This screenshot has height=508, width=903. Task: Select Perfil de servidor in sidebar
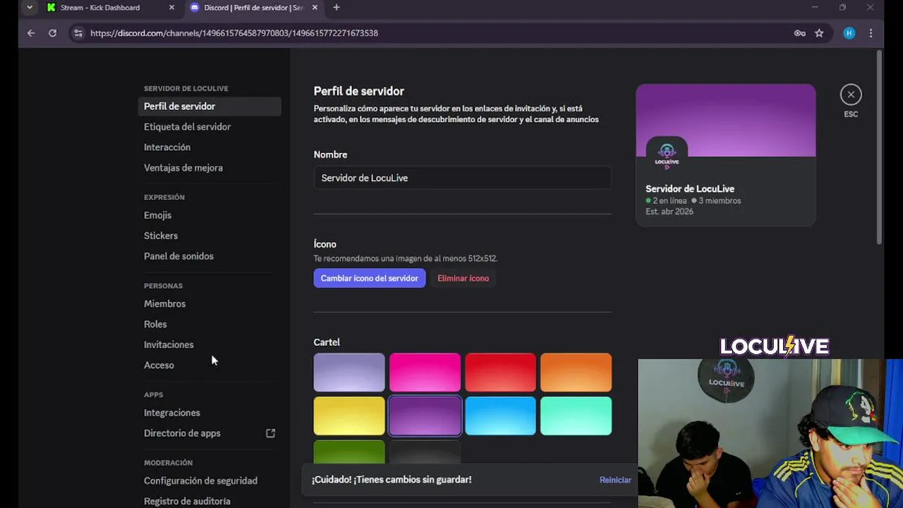210,107
